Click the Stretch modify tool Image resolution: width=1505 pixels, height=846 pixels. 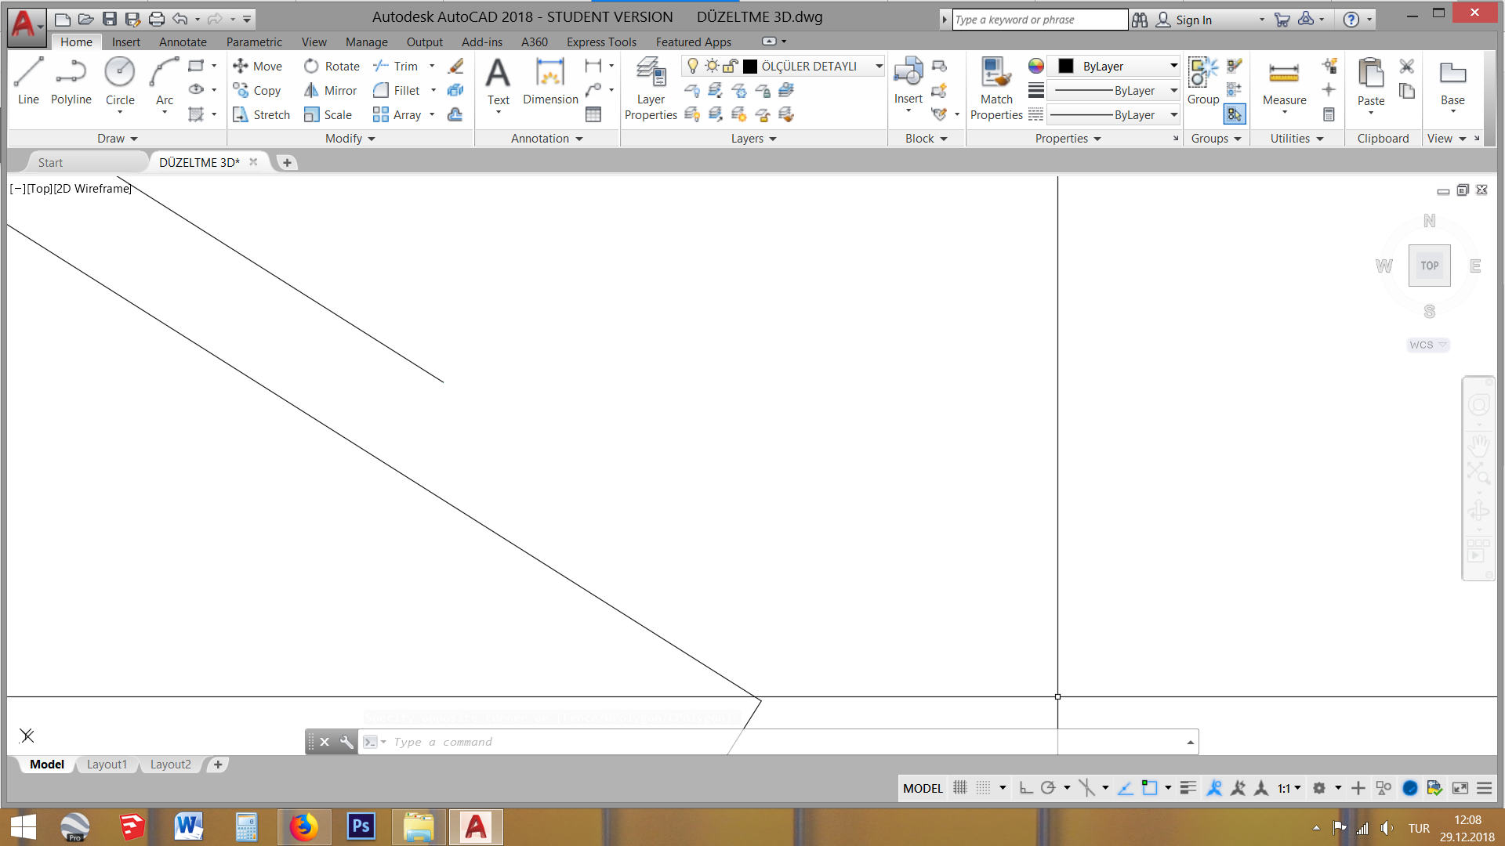(261, 114)
